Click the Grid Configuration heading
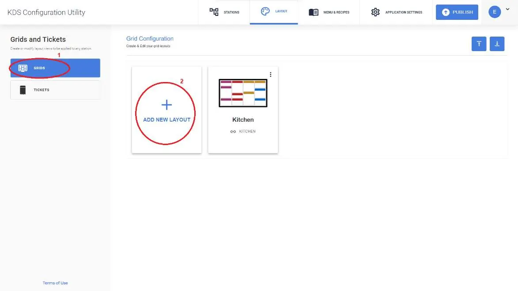518x291 pixels. click(150, 39)
